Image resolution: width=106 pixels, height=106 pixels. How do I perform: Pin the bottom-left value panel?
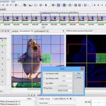click(x=32, y=95)
